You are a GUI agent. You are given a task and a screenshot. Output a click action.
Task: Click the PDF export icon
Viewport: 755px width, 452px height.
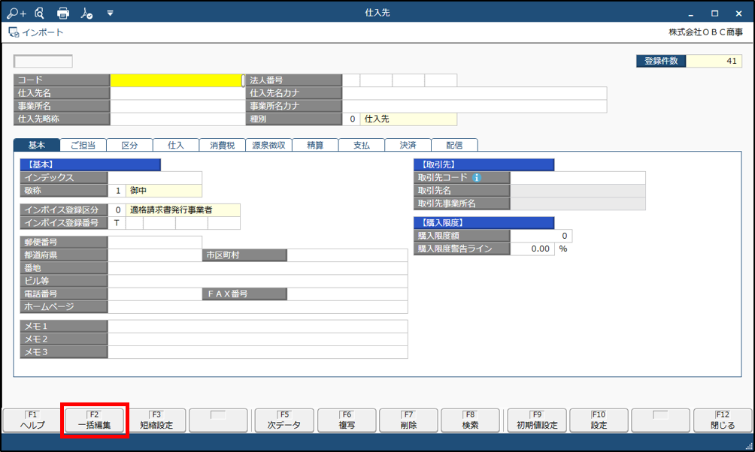point(86,13)
